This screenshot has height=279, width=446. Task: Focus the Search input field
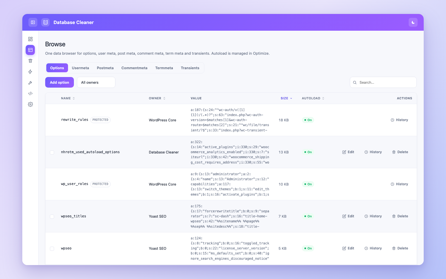pos(383,82)
